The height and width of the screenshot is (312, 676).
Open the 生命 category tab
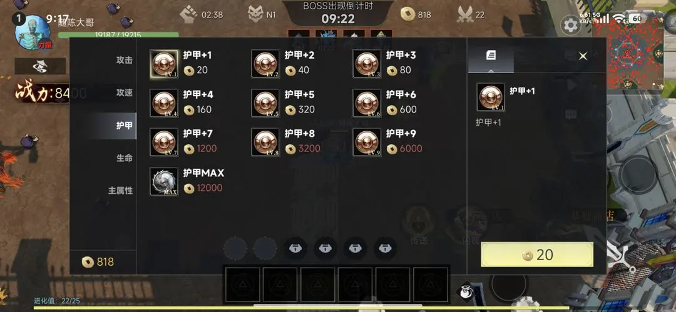coord(124,158)
